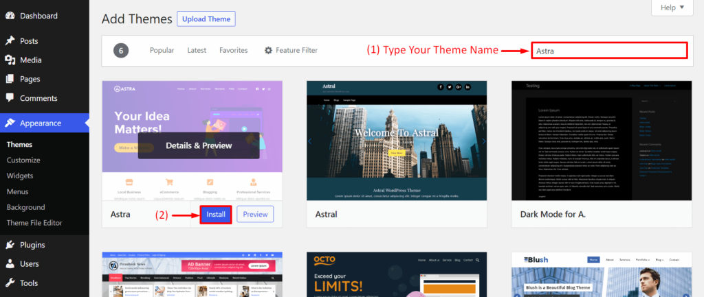Click the Astra logo in theme preview
This screenshot has width=704, height=297.
125,88
